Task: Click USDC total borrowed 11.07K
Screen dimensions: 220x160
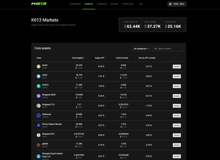Action: 124,75
